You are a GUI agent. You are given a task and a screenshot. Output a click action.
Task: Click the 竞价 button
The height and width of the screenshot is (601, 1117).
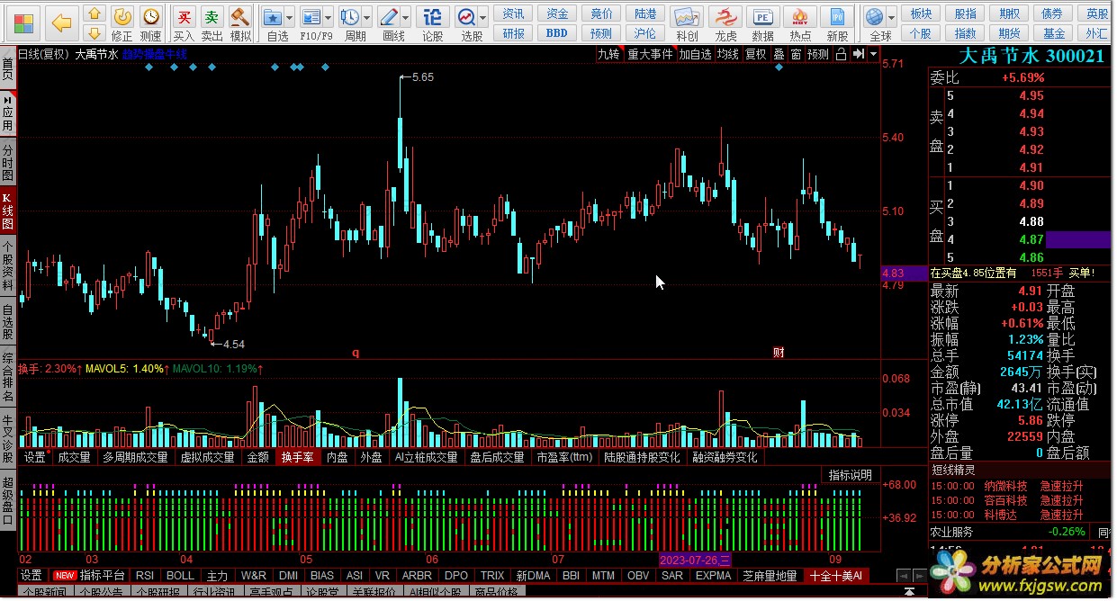click(601, 13)
